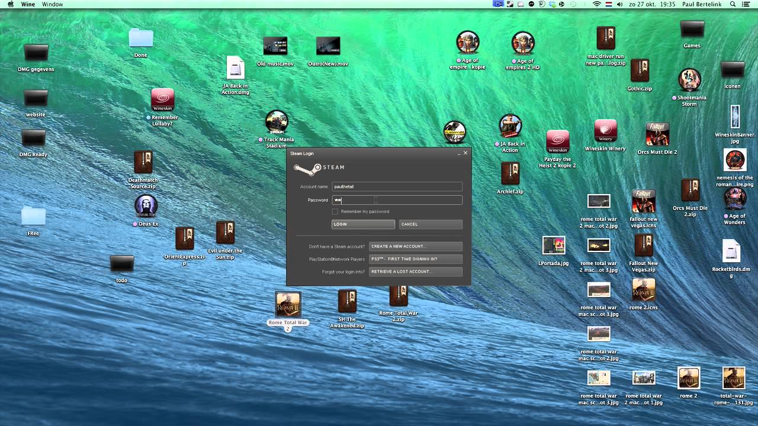
Task: Select JA Back in Action.dmg file
Action: (236, 68)
